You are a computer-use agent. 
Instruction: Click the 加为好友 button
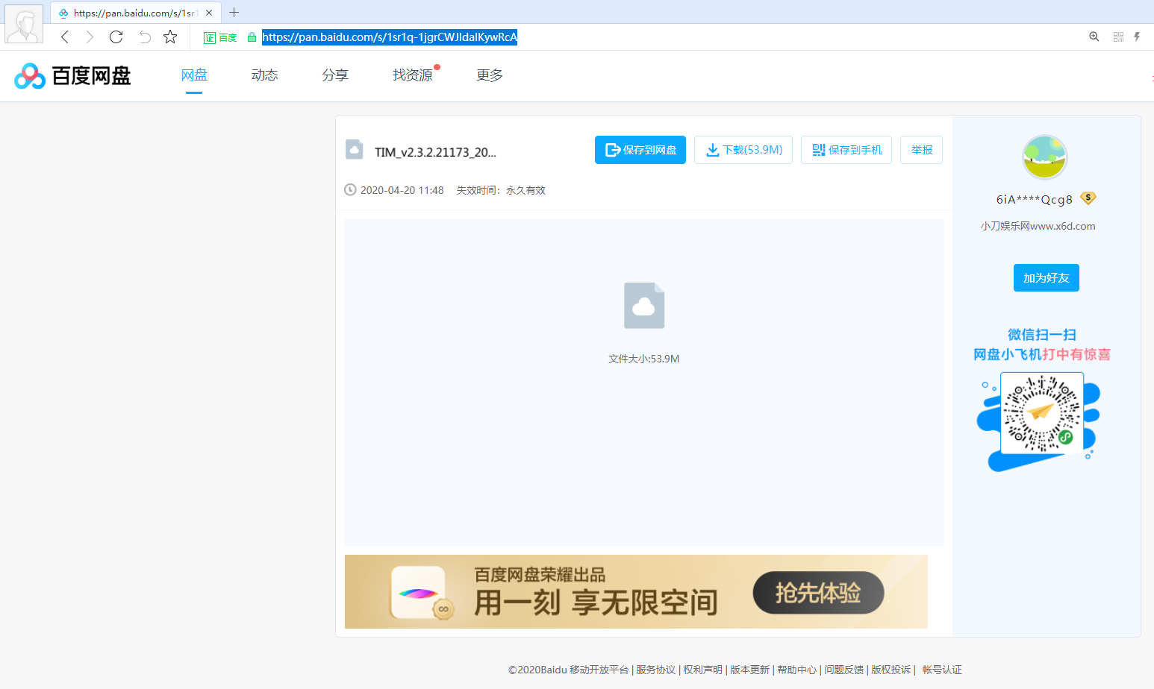pyautogui.click(x=1047, y=278)
